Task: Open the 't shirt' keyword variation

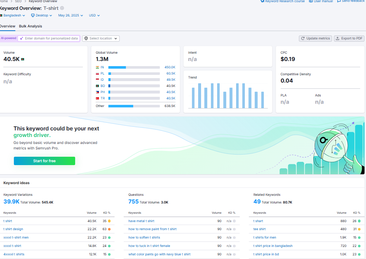Action: pyautogui.click(x=8, y=221)
